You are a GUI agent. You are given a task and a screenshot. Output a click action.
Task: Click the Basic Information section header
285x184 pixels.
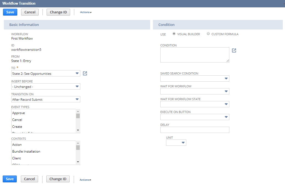coord(77,25)
